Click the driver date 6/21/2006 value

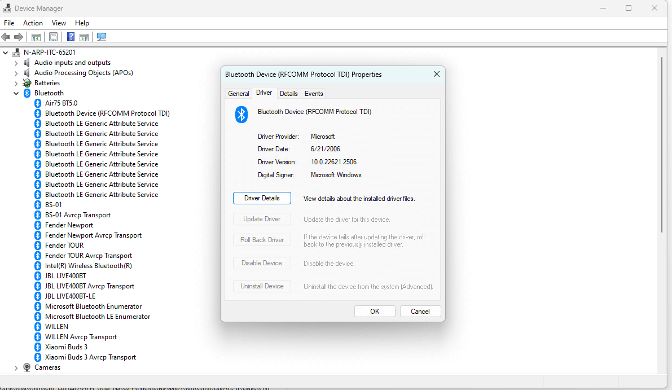[x=326, y=149]
